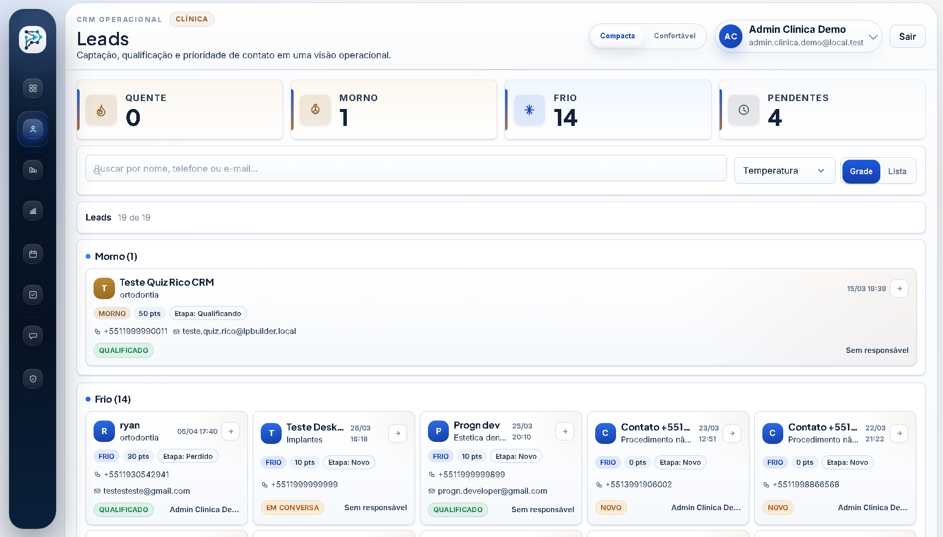Select the Grade view tab

[x=861, y=171]
